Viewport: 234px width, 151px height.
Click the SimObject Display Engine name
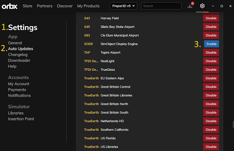point(119,44)
